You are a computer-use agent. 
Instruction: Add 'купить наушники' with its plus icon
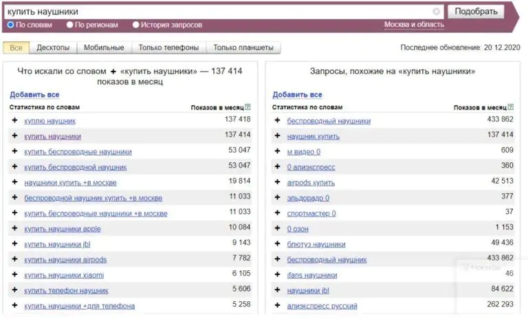click(x=14, y=135)
